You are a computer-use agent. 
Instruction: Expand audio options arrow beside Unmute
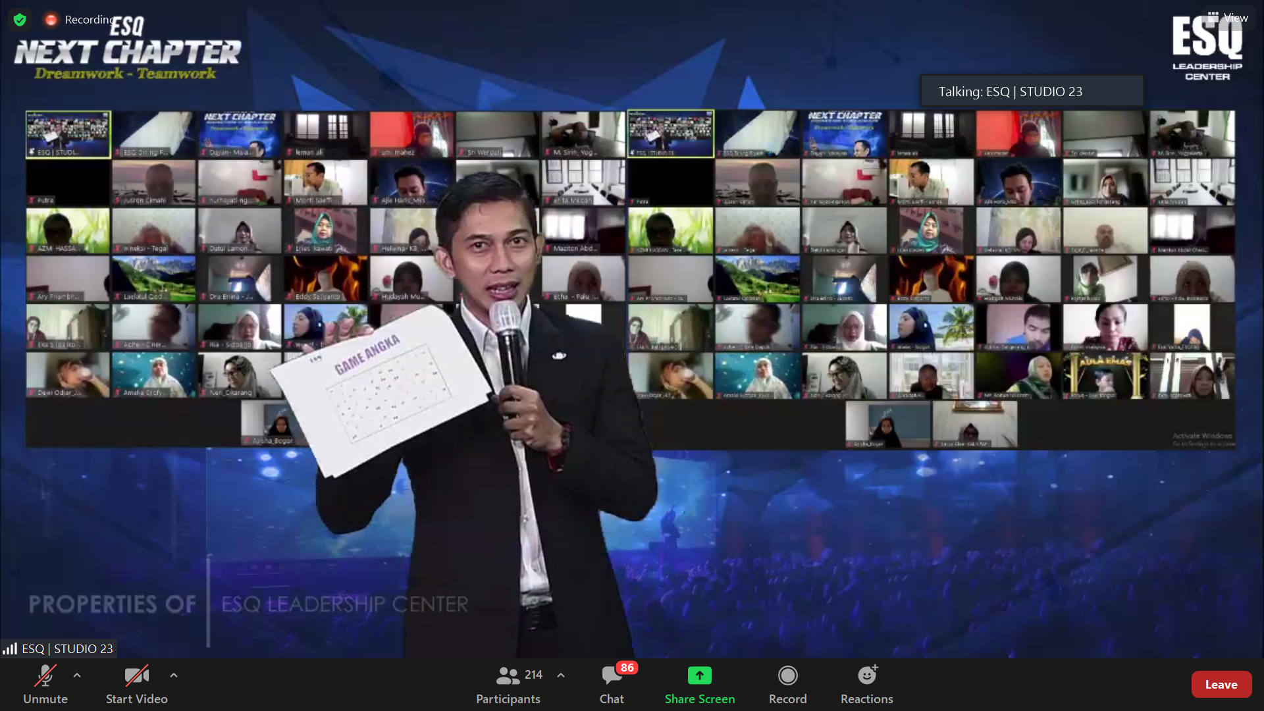point(77,675)
